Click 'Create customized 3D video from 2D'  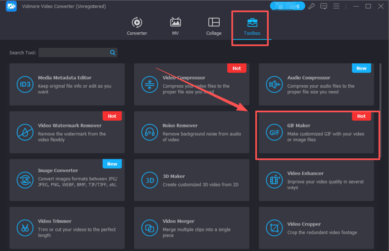[200, 184]
